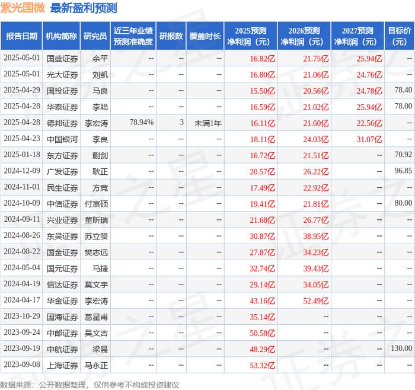Image resolution: width=415 pixels, height=390 pixels.
Task: Click analyst name 樊志远
Action: pos(96,252)
